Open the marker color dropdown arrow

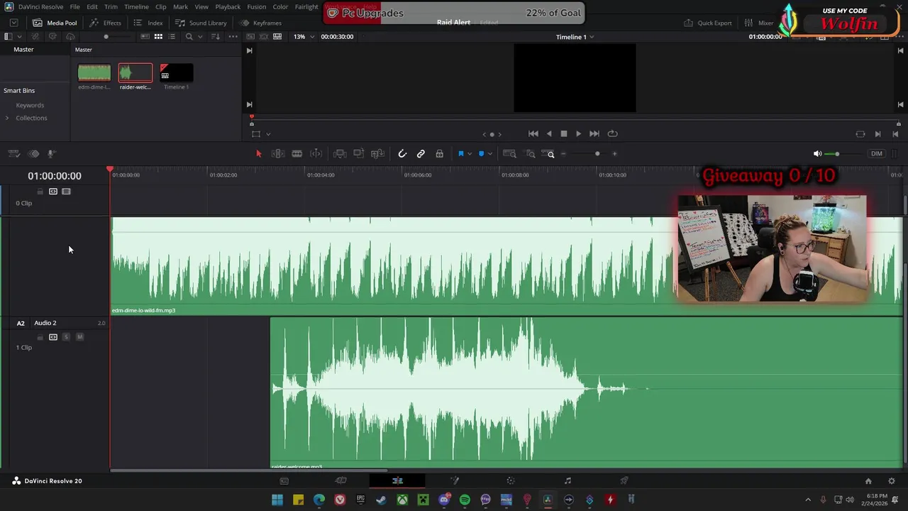tap(489, 154)
